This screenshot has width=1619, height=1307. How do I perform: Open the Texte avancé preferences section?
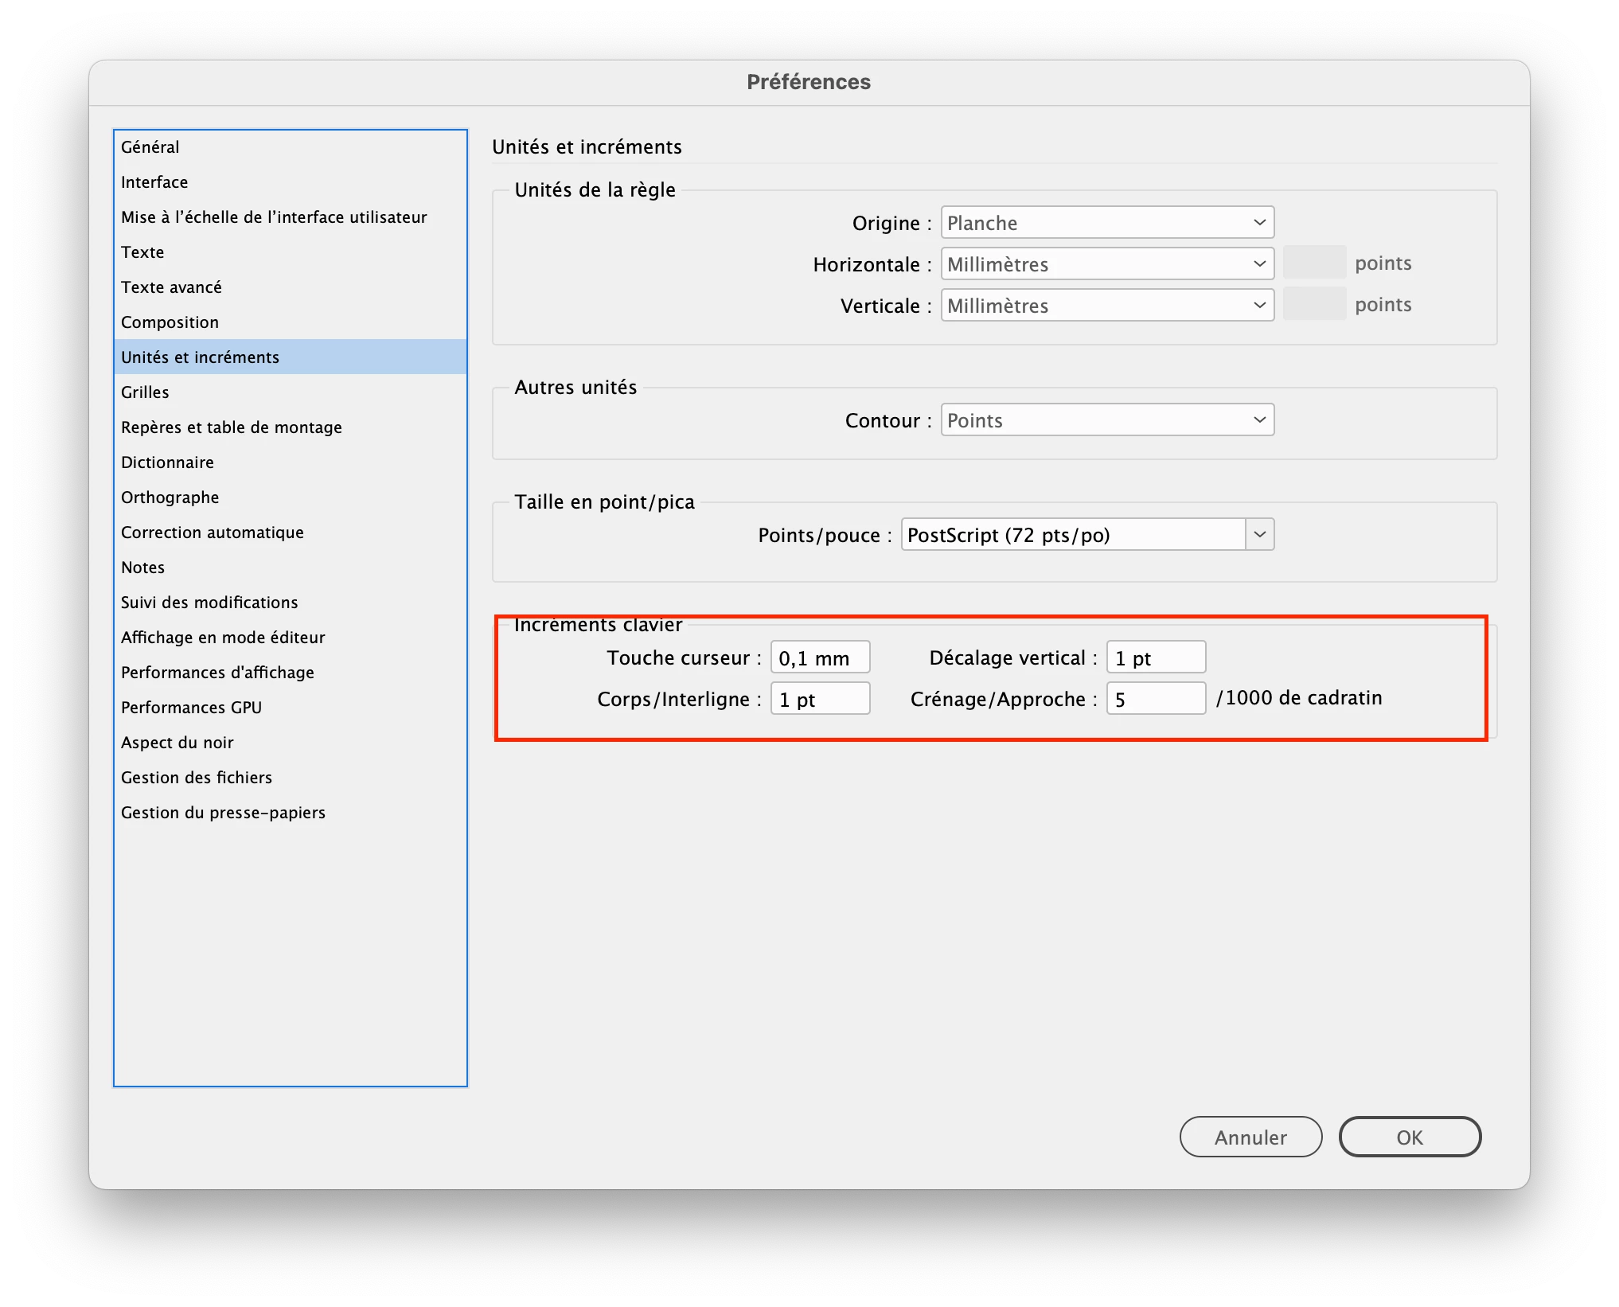click(171, 287)
